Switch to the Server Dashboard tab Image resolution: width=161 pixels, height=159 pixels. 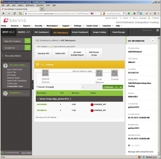tap(80, 32)
